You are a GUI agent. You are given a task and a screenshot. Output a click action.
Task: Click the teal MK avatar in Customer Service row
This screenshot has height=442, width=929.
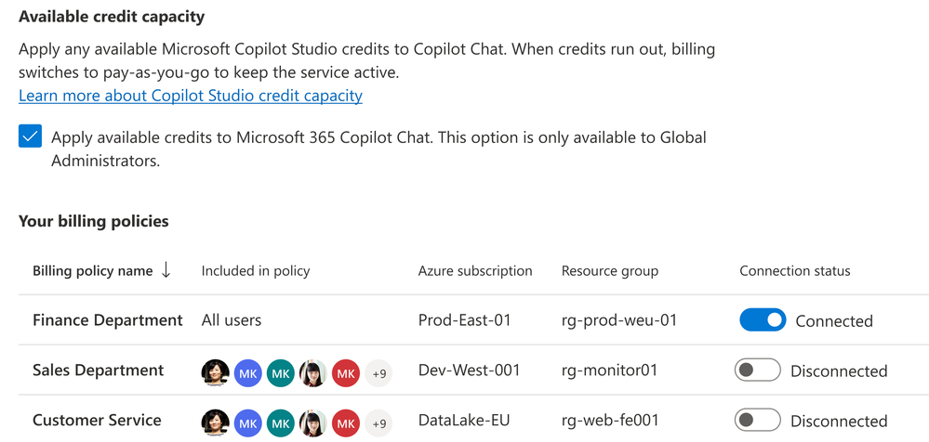click(281, 422)
